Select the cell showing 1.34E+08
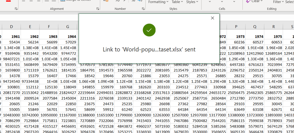The height and width of the screenshot is (133, 294). point(11,48)
